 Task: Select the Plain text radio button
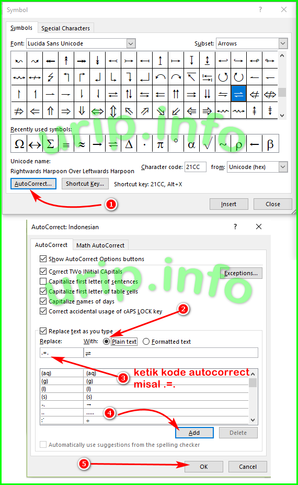pos(106,342)
